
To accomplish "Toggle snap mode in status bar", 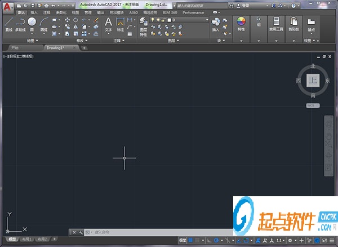I will (x=197, y=240).
